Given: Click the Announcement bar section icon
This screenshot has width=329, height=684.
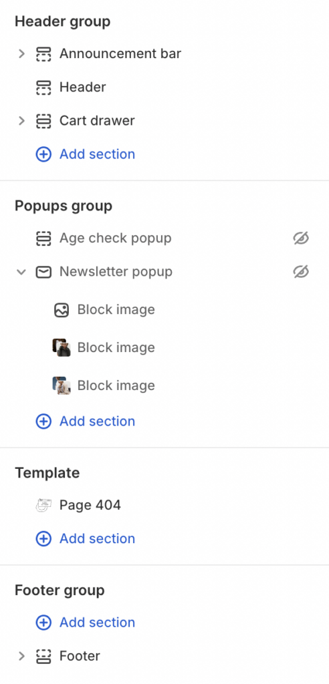Looking at the screenshot, I should (x=43, y=54).
